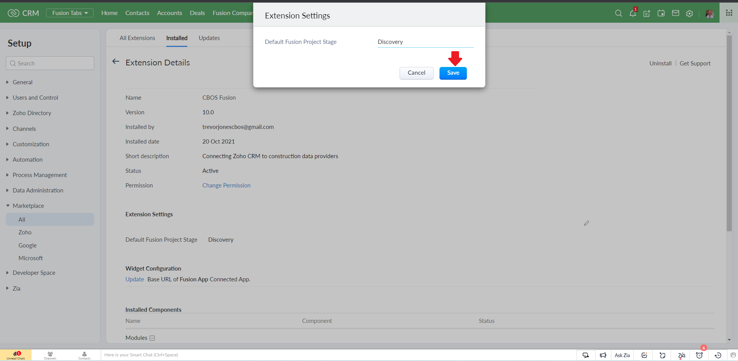This screenshot has height=361, width=738.
Task: Expand the Data Administration section
Action: (38, 191)
